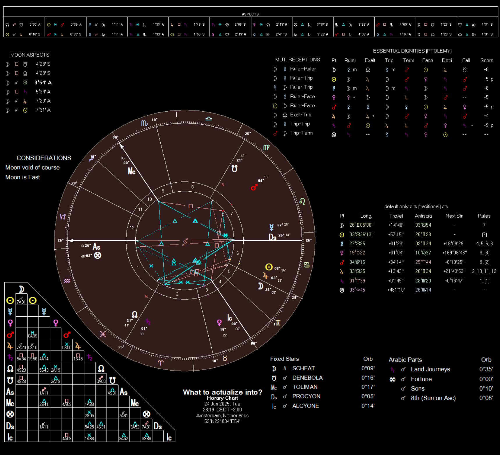500x455 pixels.
Task: Click the MUT. RECEPTIONS heading
Action: [297, 60]
